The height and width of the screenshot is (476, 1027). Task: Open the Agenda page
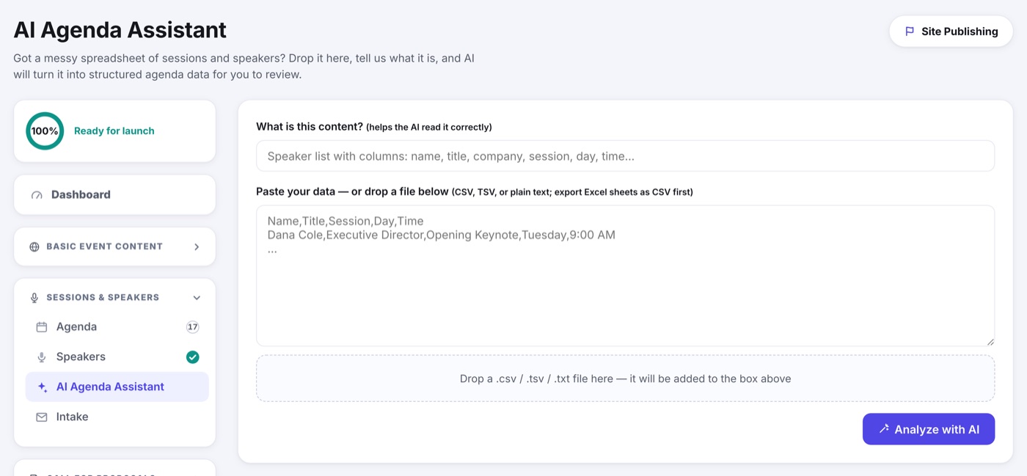pyautogui.click(x=117, y=327)
